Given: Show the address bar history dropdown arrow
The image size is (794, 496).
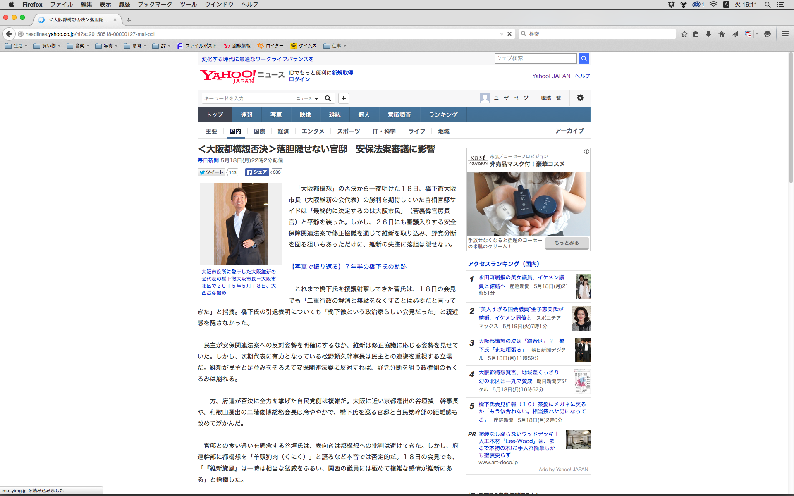Looking at the screenshot, I should point(502,34).
